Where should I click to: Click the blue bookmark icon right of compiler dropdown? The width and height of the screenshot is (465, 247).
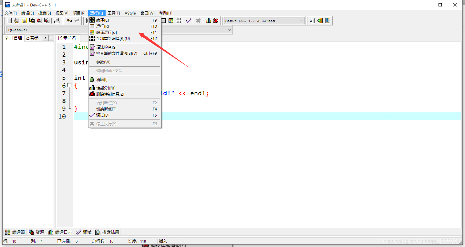tap(327, 21)
